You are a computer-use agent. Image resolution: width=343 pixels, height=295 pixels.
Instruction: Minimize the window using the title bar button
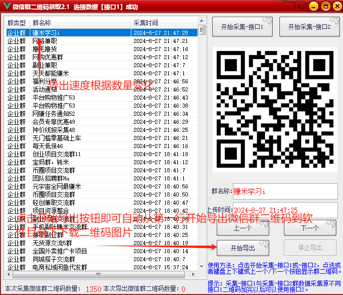(314, 6)
